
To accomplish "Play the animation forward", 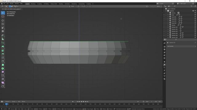I will 83,102.
